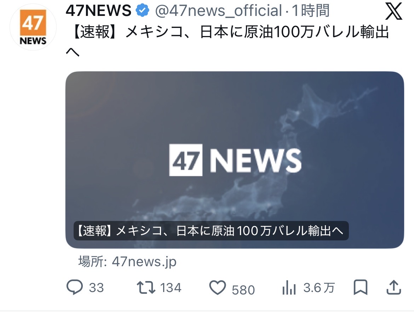Viewport: 414px width, 315px height.
Task: Click the 1時間 timestamp
Action: (311, 11)
